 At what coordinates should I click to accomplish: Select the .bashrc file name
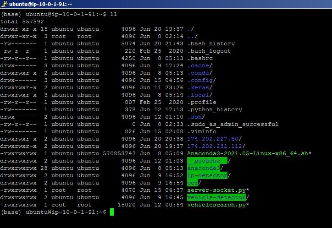click(x=200, y=58)
